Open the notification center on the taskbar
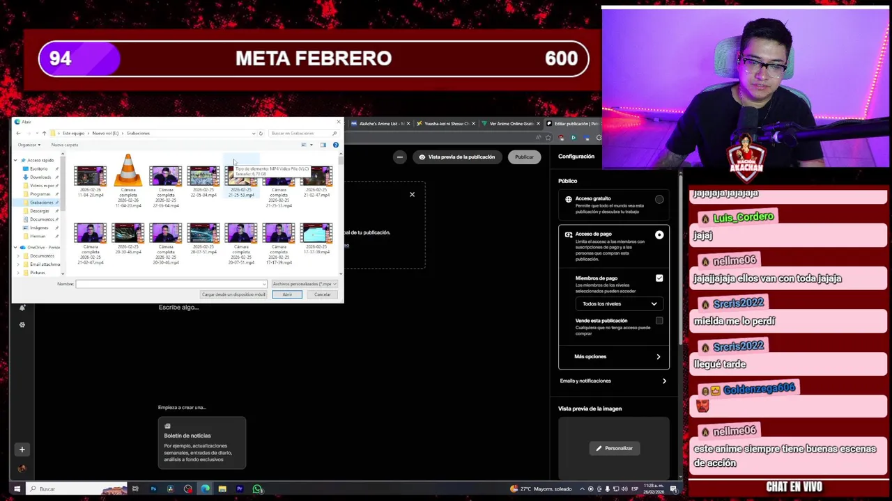Screen dimensions: 892x501 click(675, 489)
